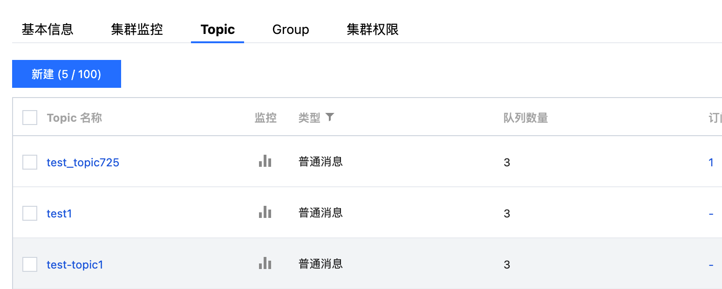Screen dimensions: 722x289
Task: Check the checkbox for test_topic725 row
Action: (29, 162)
